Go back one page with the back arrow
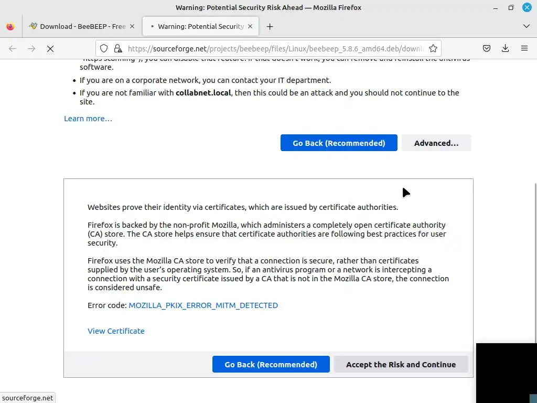Image resolution: width=537 pixels, height=403 pixels. (x=13, y=49)
